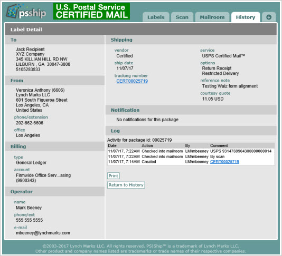
Task: Click CERT00025719 link in the Log comment
Action: tap(224, 162)
